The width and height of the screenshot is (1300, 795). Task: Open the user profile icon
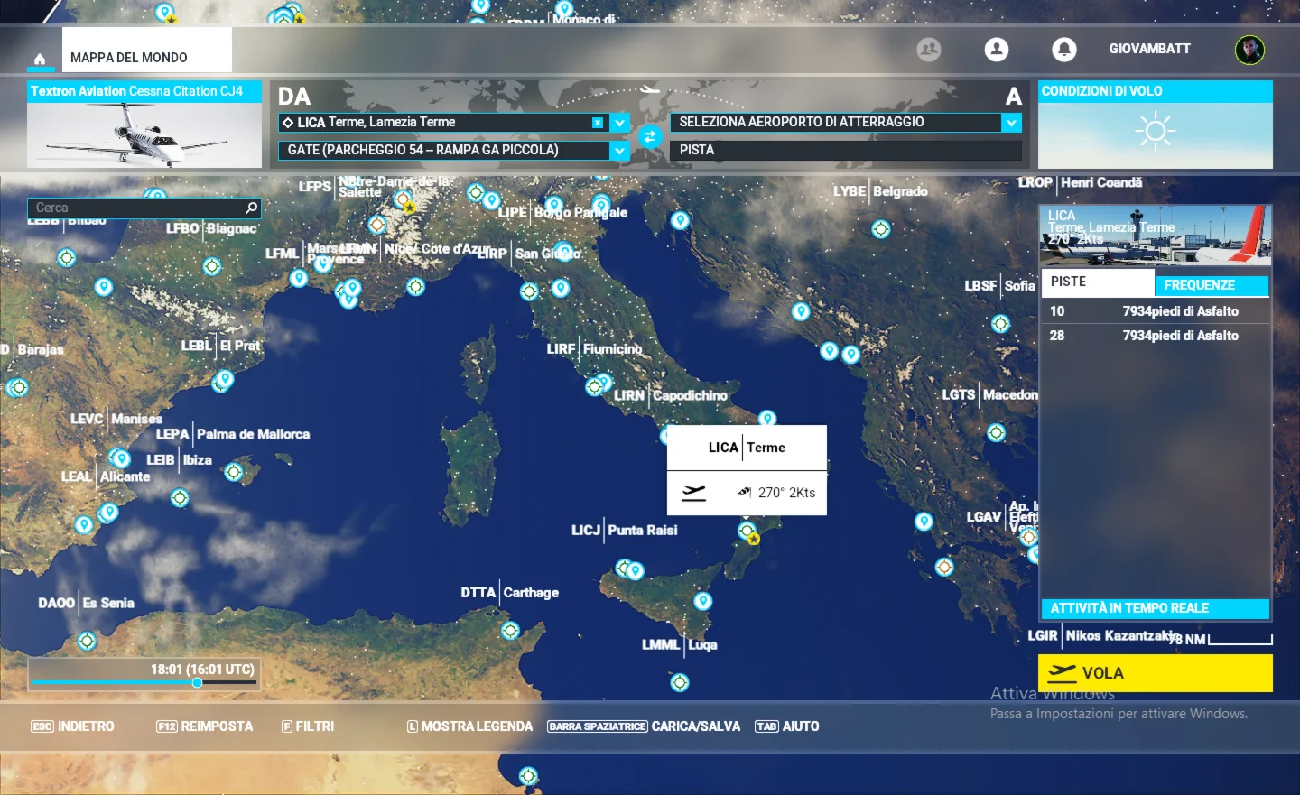pos(996,50)
